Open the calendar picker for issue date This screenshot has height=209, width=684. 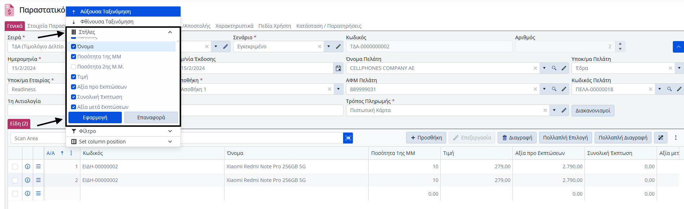[x=338, y=68]
